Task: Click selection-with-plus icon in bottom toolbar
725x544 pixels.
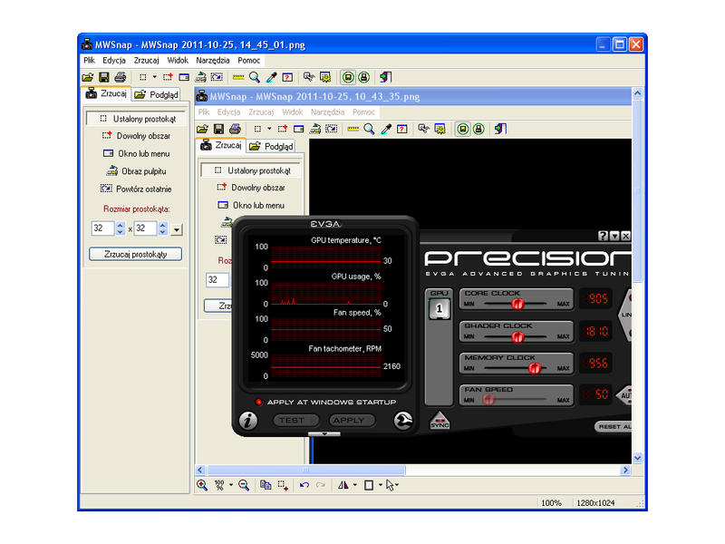Action: pyautogui.click(x=283, y=485)
